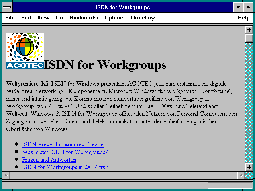Screen dimensions: 255x191
Task: Open the window control menu box
Action: 7,7
